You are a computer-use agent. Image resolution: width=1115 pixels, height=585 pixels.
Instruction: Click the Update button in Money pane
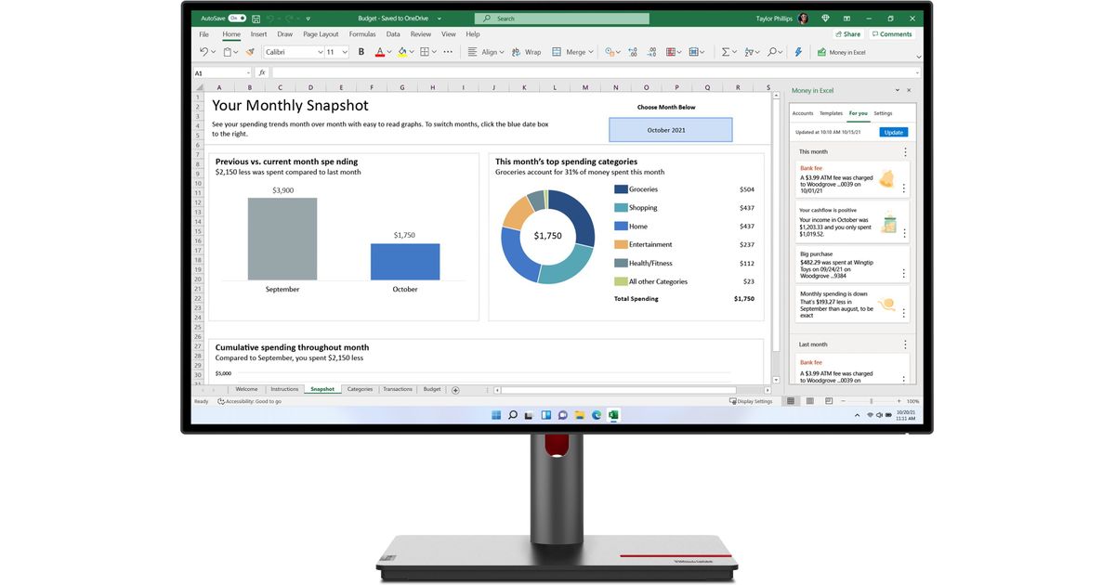pos(893,132)
